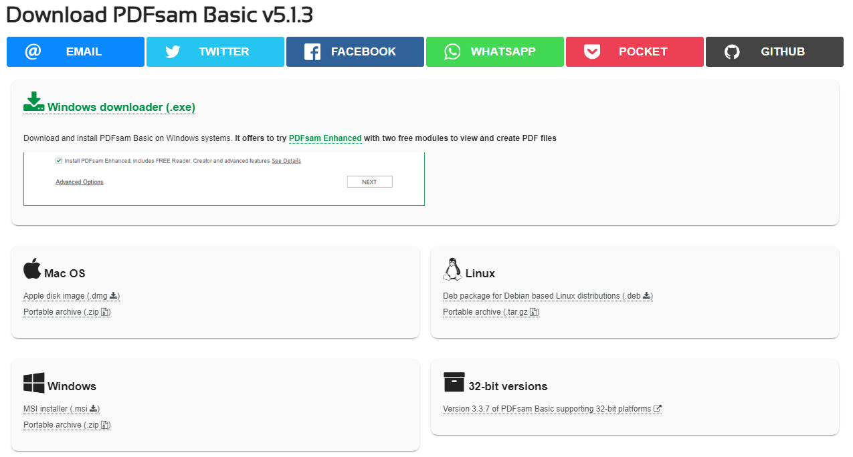Click the 32-bit versions heading text
Viewport: 853px width, 457px height.
point(508,386)
